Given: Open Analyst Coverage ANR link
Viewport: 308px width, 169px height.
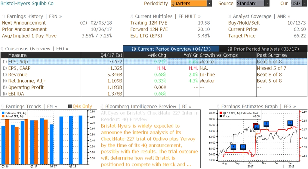Looking at the screenshot, I should pos(261,16).
